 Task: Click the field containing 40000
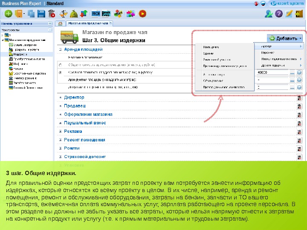[x=272, y=72]
